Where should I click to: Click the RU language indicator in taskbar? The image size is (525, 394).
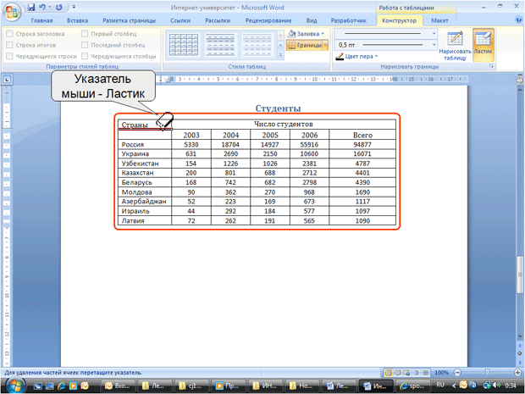440,385
